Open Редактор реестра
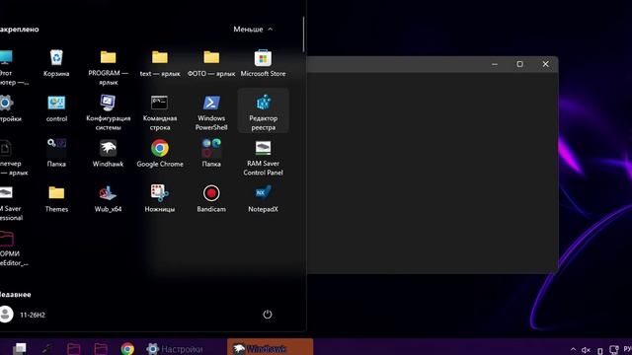Image resolution: width=632 pixels, height=355 pixels. click(263, 111)
